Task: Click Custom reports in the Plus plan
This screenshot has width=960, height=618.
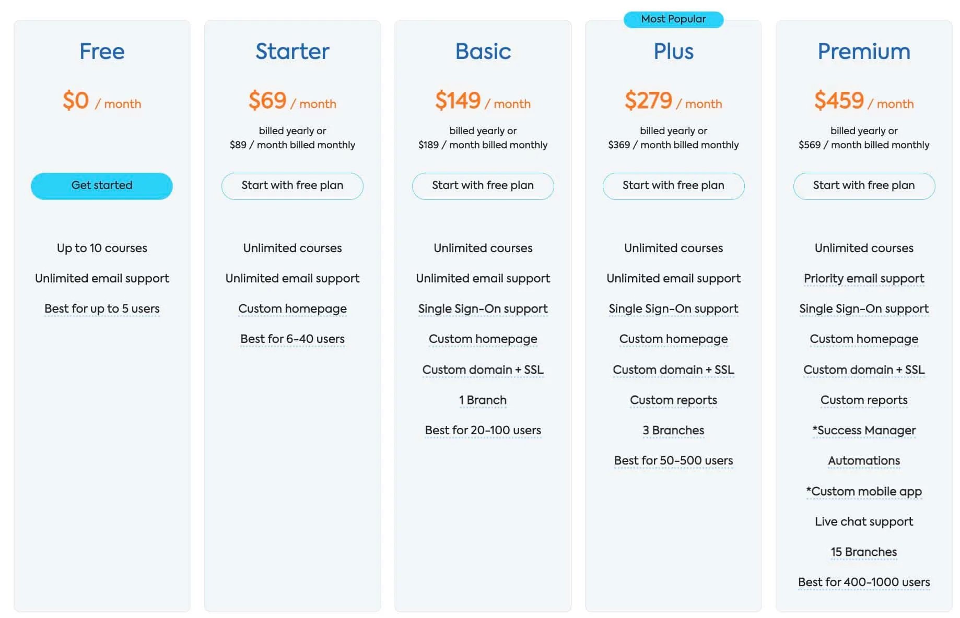Action: pyautogui.click(x=673, y=400)
